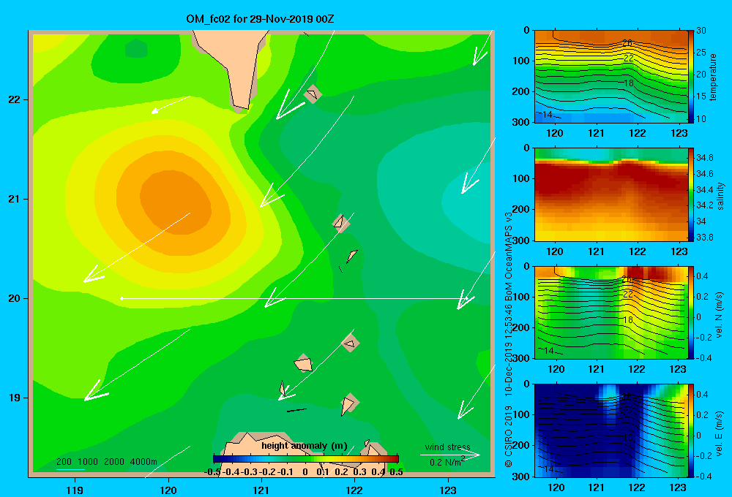Open the temperature depth section panel
Viewport: 732px width, 497px height.
610,77
